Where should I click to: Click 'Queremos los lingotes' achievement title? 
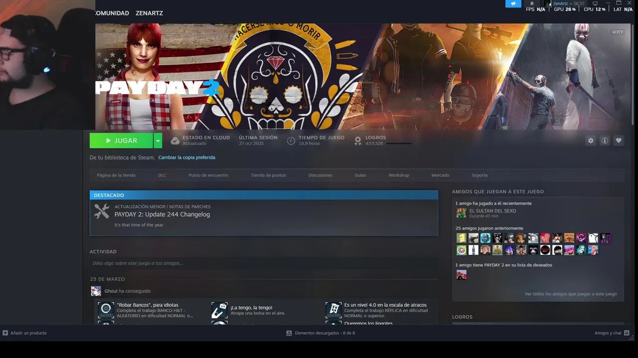pyautogui.click(x=368, y=323)
